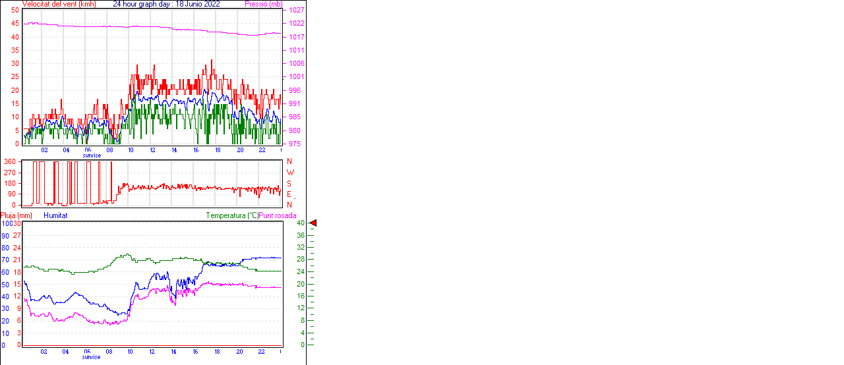Click the 50 value on the wind speed axis
844x365 pixels.
click(15, 11)
